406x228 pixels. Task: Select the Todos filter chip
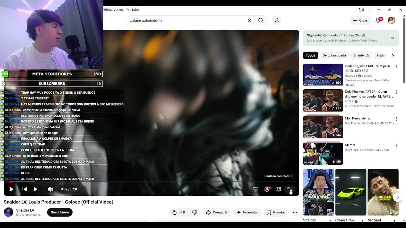tap(311, 55)
